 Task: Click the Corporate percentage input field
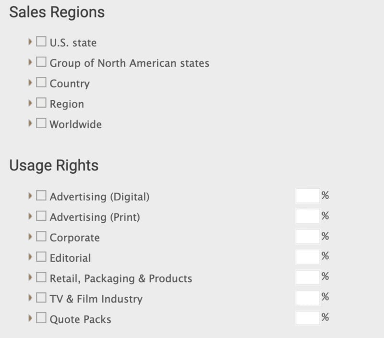tap(307, 236)
